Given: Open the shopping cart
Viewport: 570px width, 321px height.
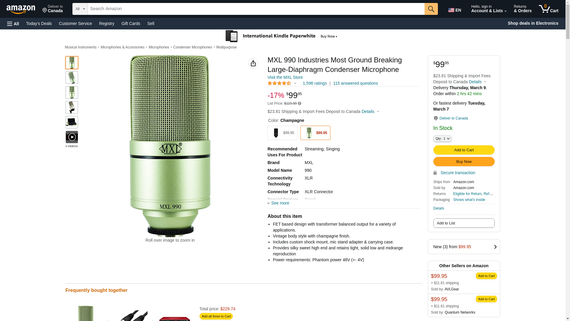Looking at the screenshot, I should coord(548,9).
